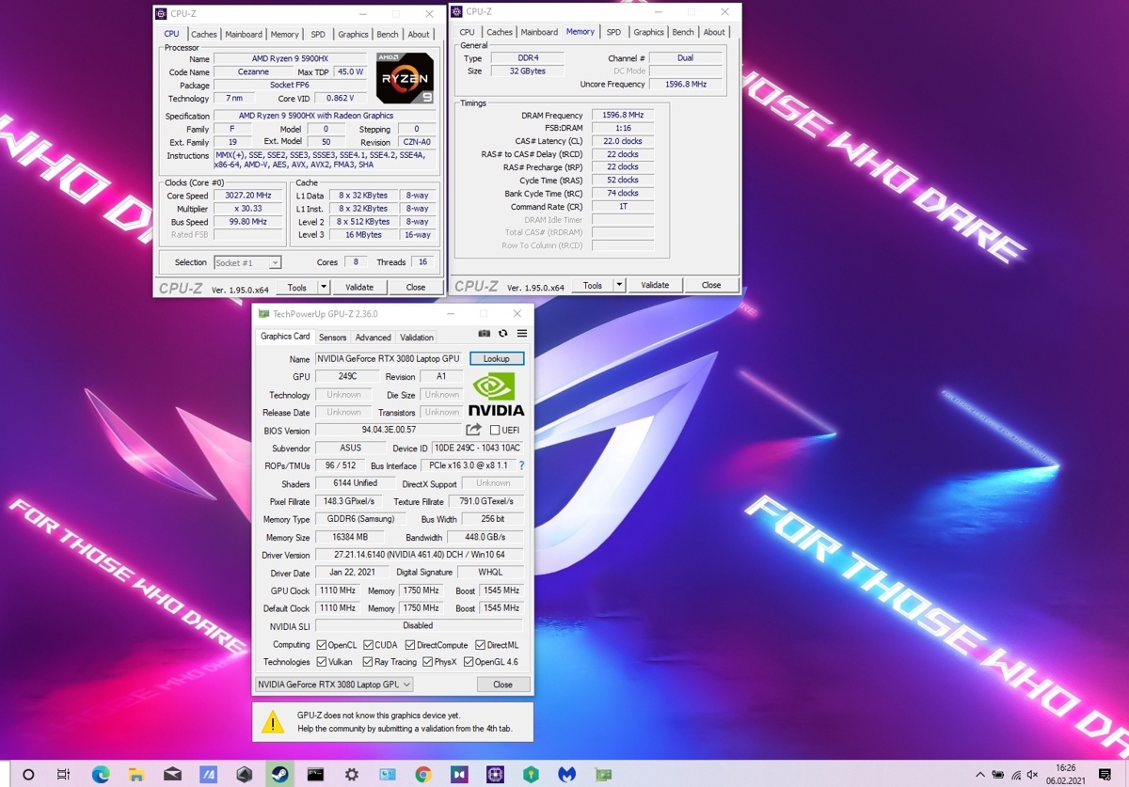Click the yellow warning triangle icon
1129x787 pixels.
click(273, 722)
